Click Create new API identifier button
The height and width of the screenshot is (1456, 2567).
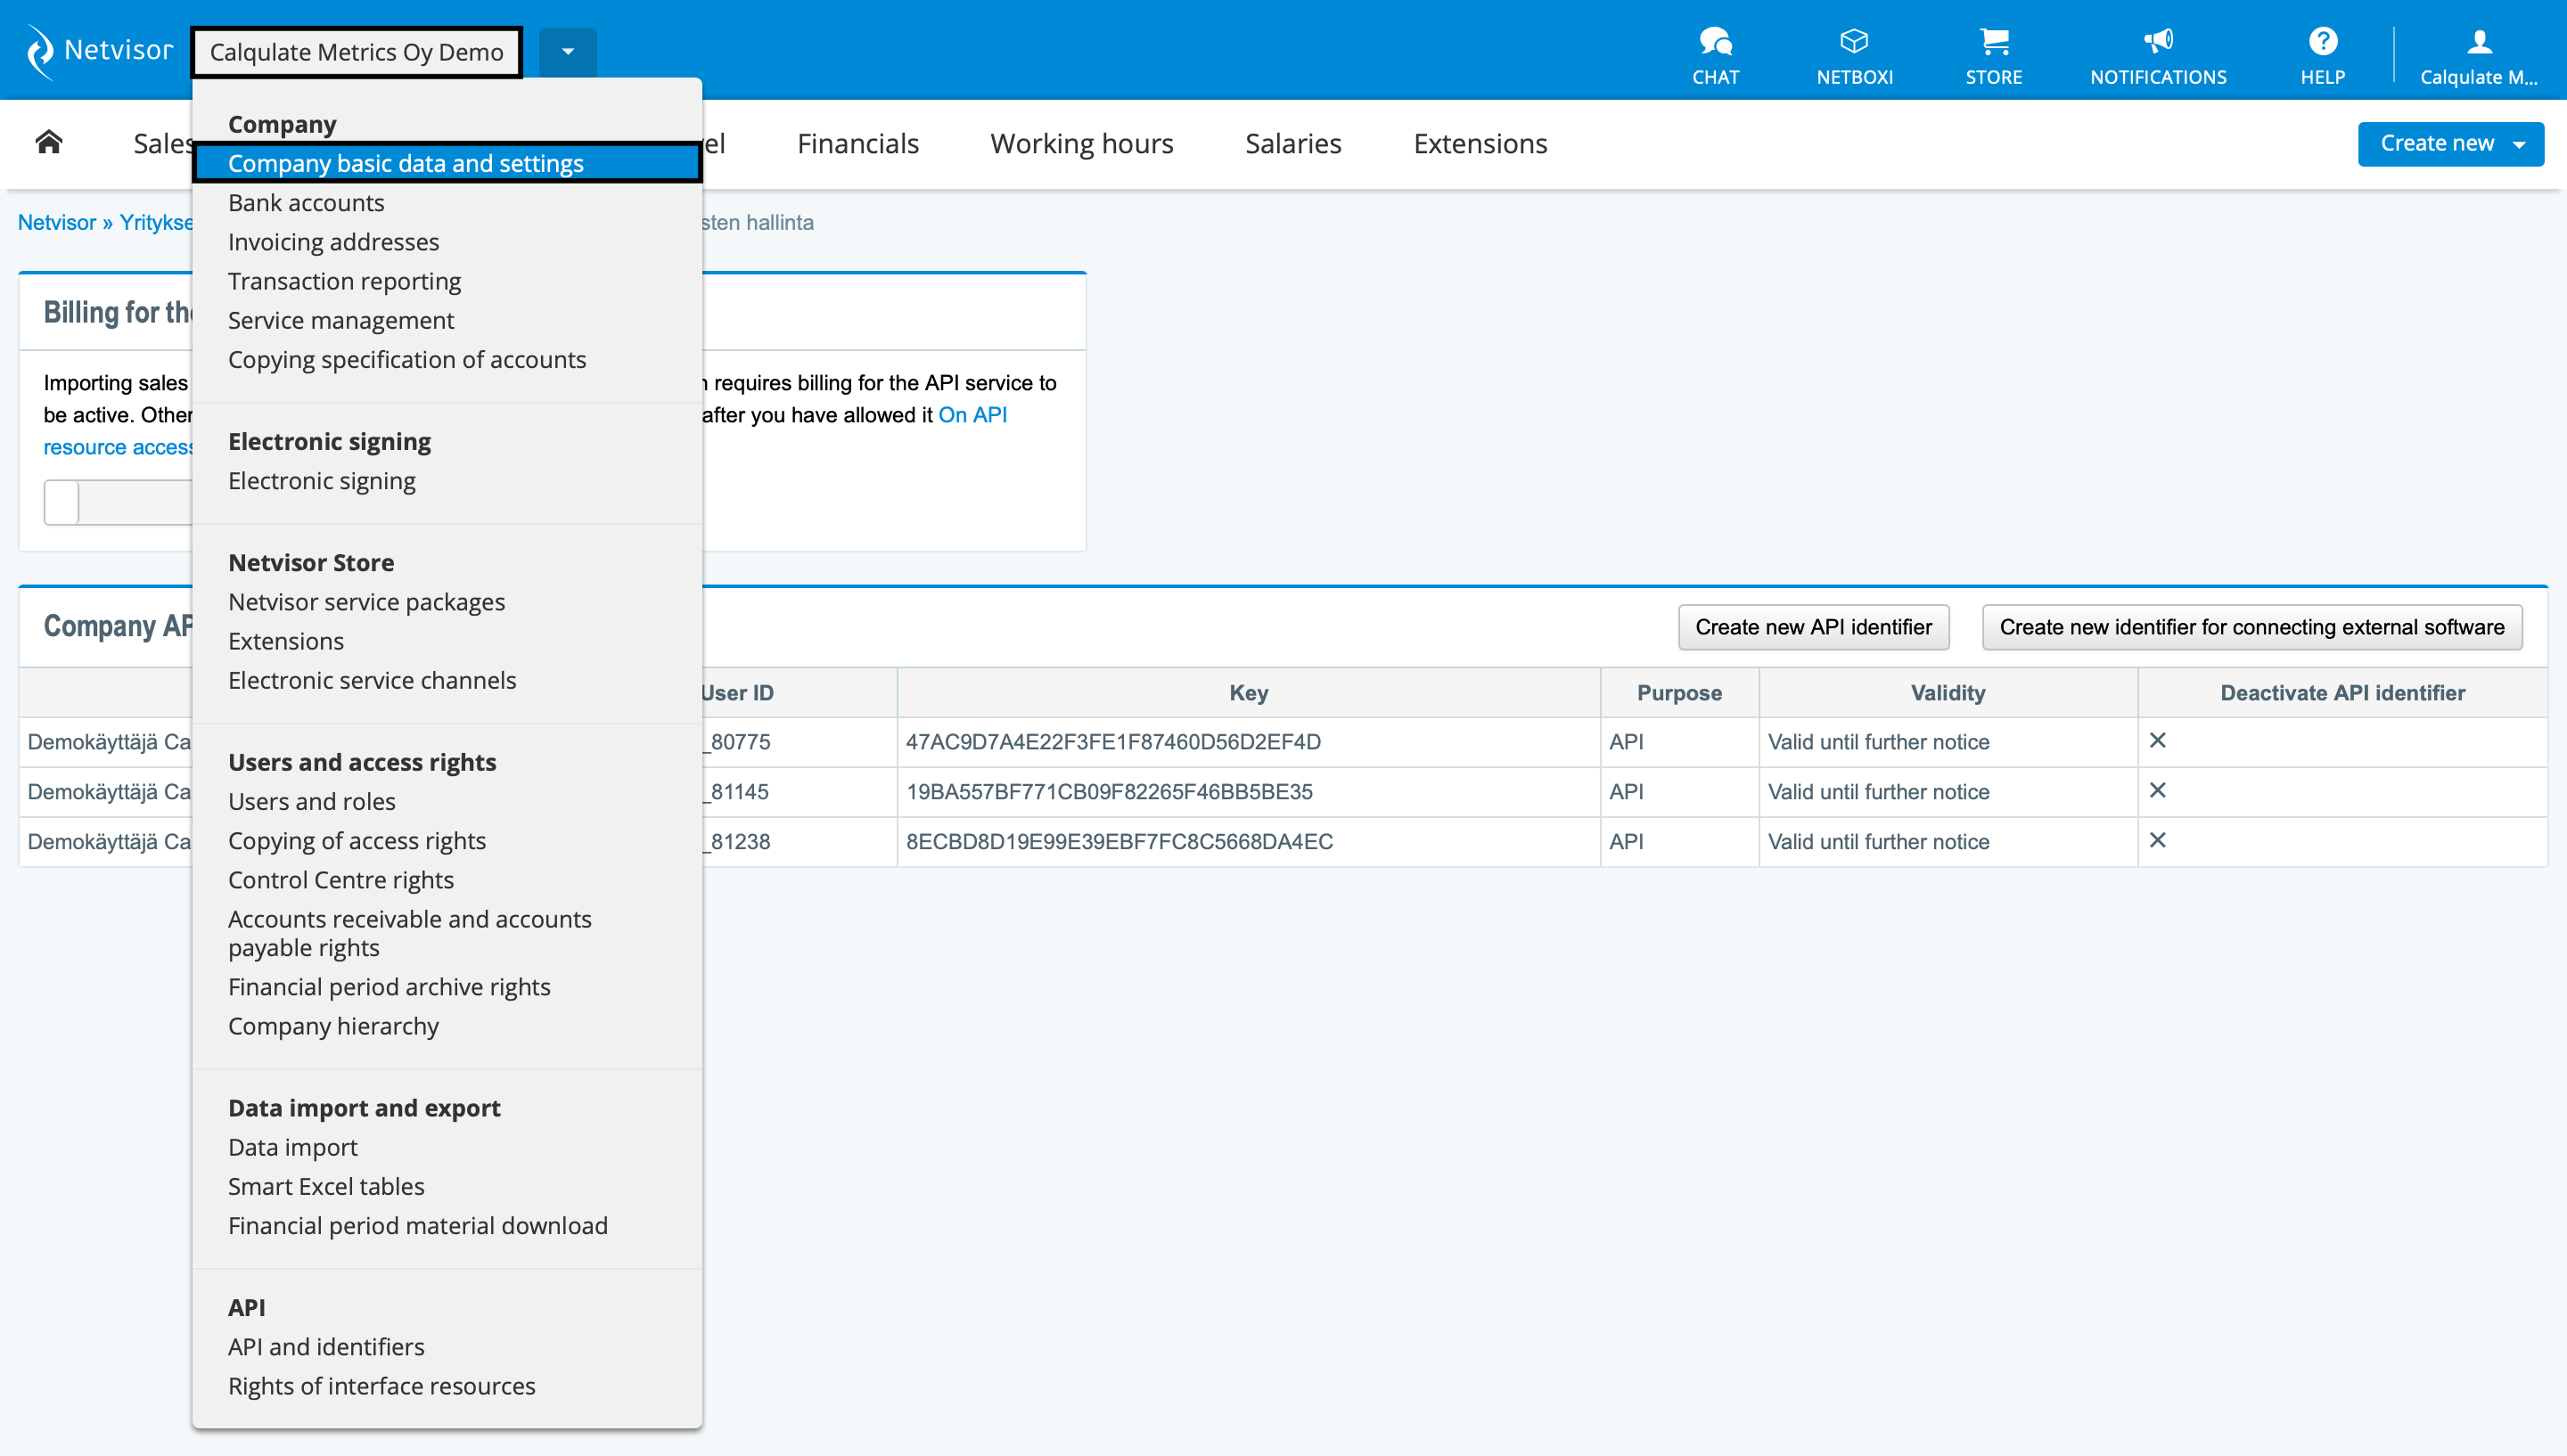coord(1812,627)
